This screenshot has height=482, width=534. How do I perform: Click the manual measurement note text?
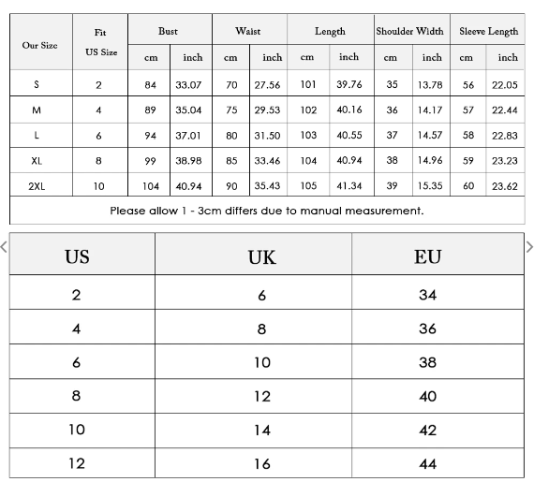point(267,211)
